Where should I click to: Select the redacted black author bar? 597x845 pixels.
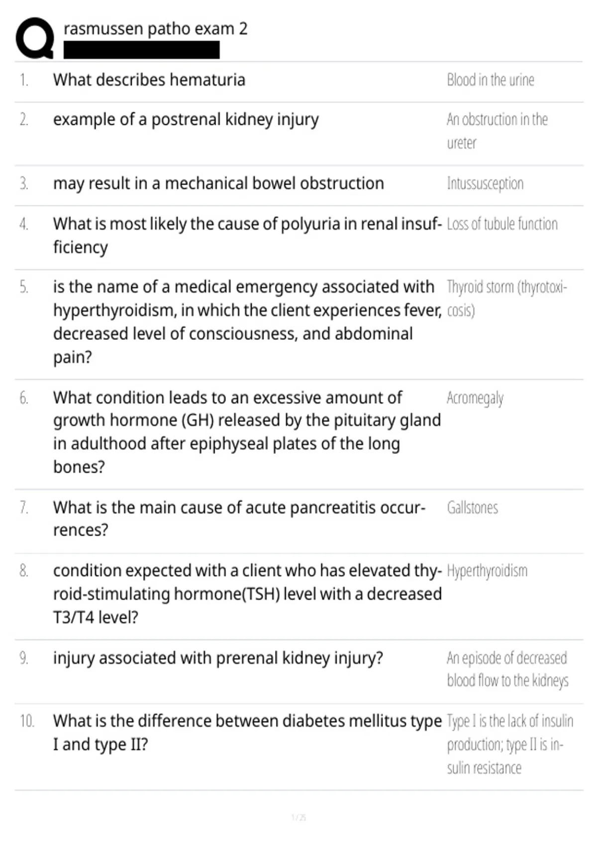point(141,50)
